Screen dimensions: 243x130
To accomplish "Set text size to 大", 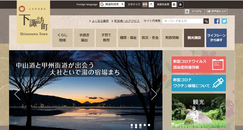I will tap(151, 5).
